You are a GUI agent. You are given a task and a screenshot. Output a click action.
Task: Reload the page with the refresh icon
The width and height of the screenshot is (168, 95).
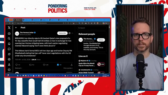10,23
